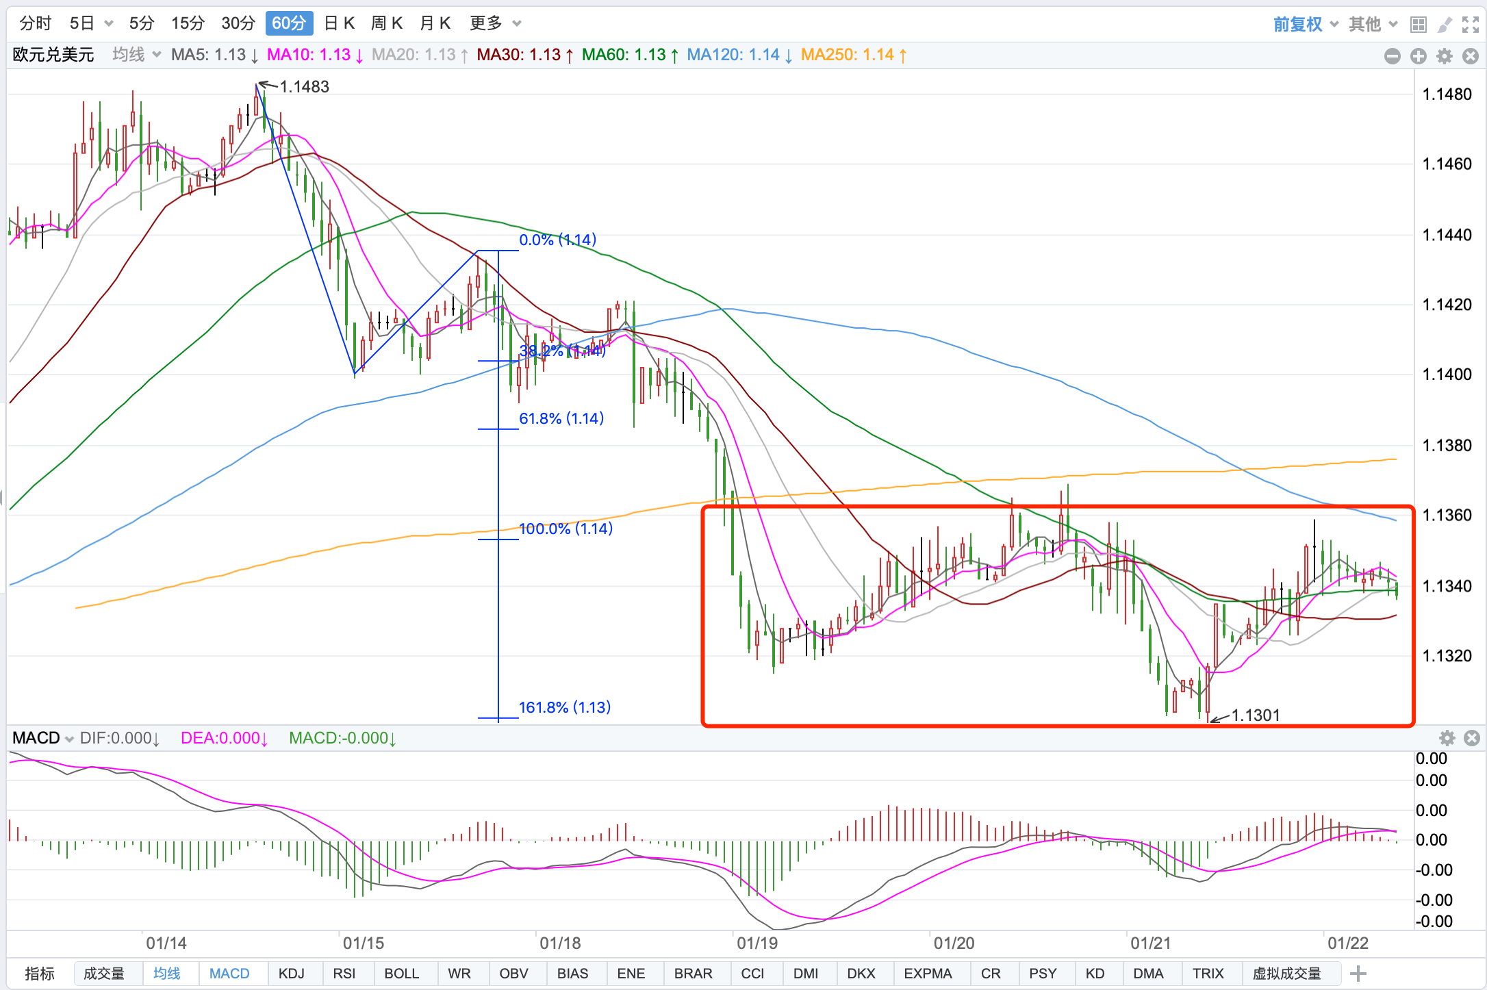Image resolution: width=1487 pixels, height=990 pixels.
Task: Open moving average settings gear icon
Action: click(1445, 56)
